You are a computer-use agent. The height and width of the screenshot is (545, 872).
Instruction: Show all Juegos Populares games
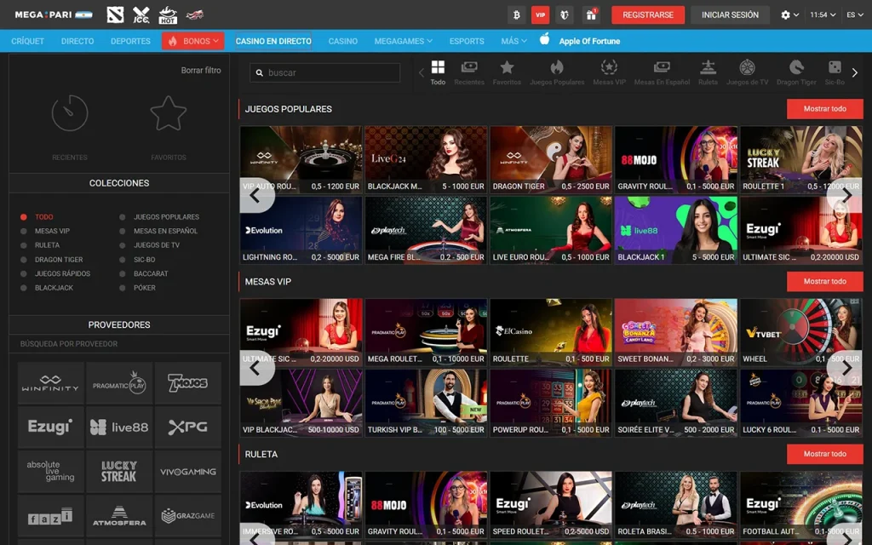(824, 109)
